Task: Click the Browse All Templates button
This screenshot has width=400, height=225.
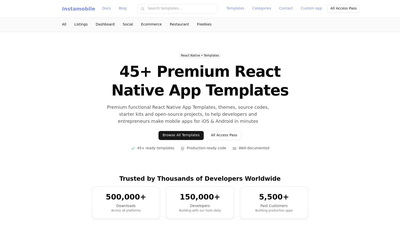Action: pos(181,135)
